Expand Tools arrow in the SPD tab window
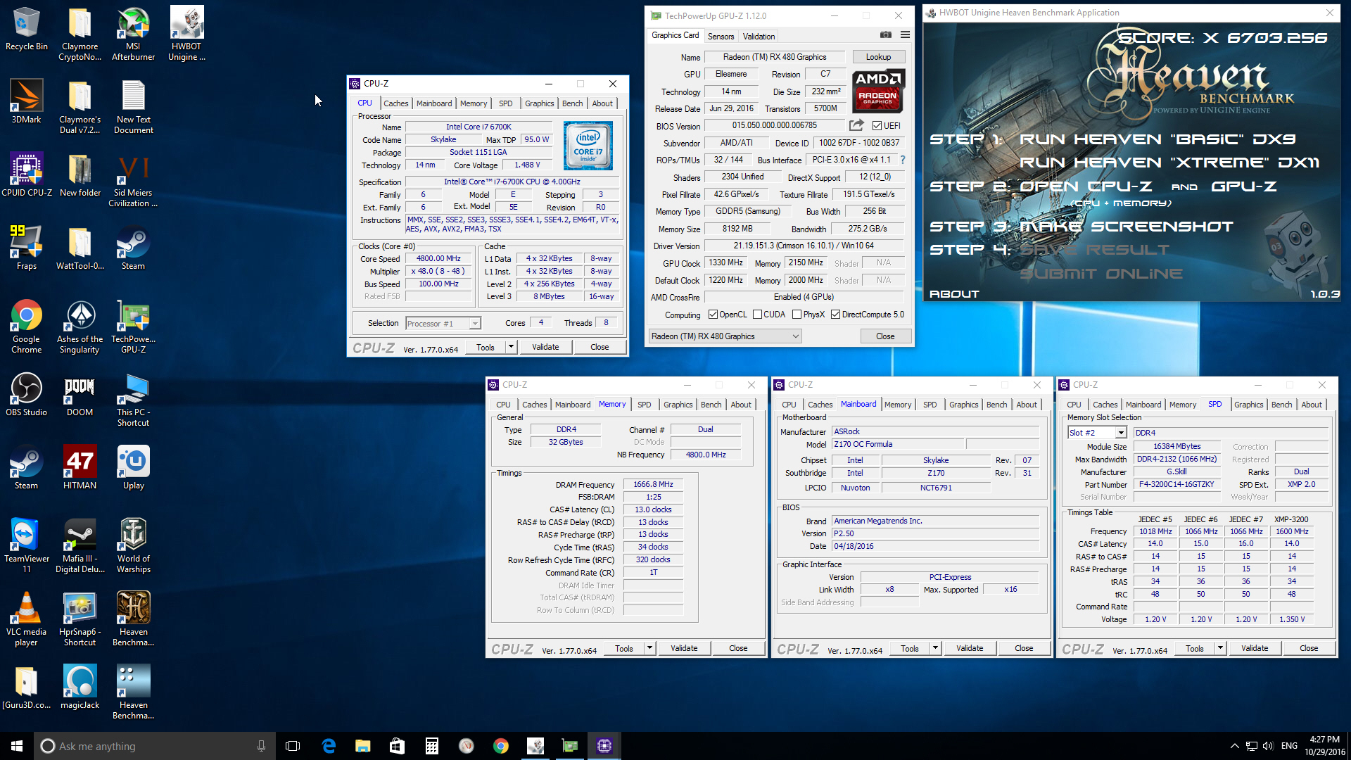Image resolution: width=1351 pixels, height=760 pixels. [x=1221, y=648]
